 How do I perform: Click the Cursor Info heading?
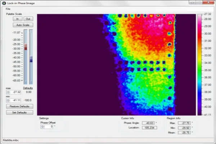(x=127, y=118)
